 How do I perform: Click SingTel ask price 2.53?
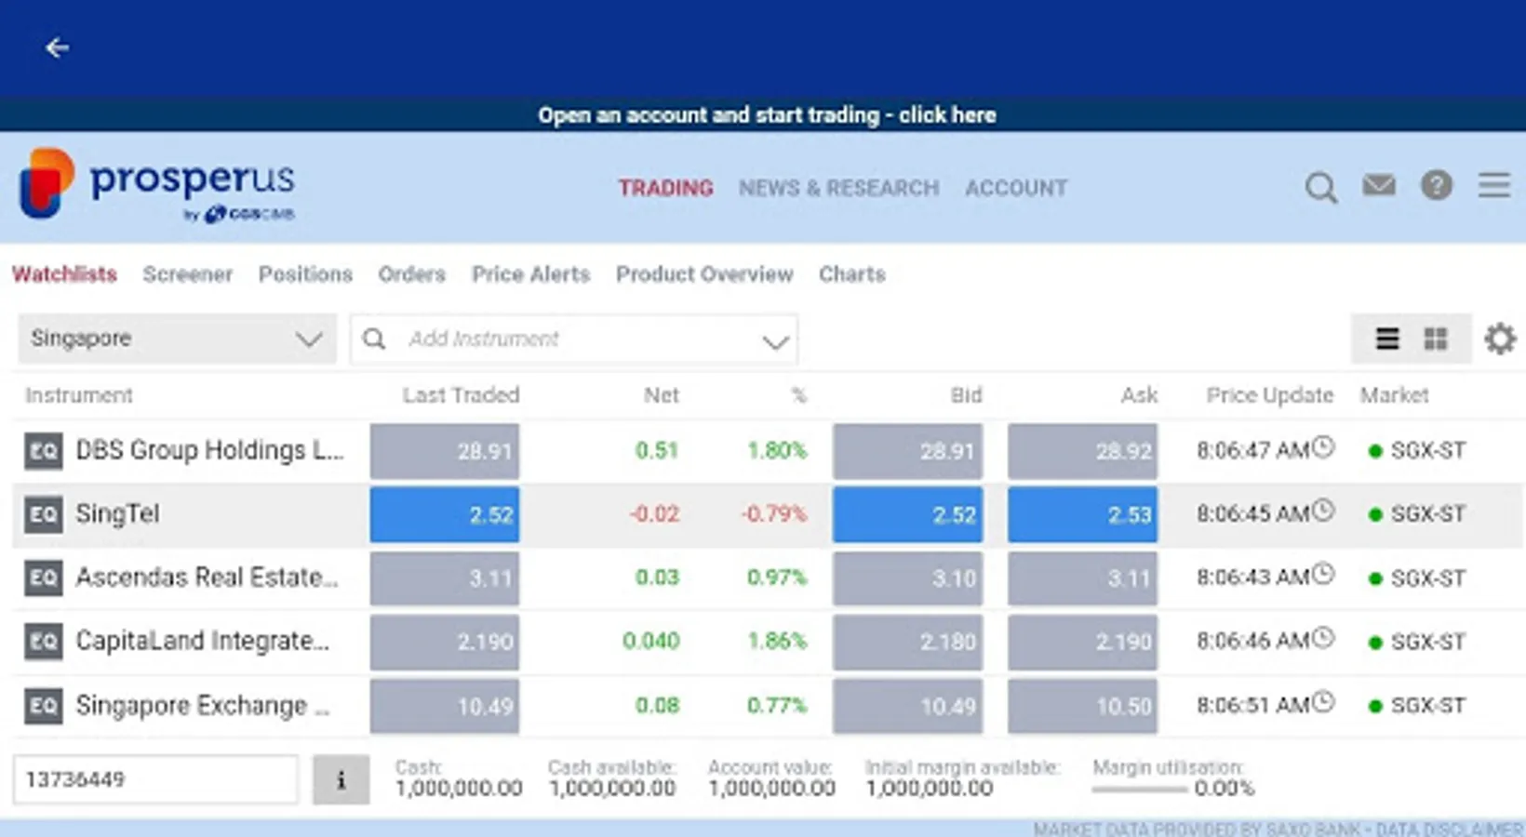point(1082,514)
